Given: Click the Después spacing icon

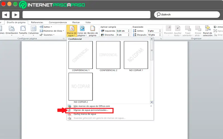Looking at the screenshot, I should pos(135,35).
